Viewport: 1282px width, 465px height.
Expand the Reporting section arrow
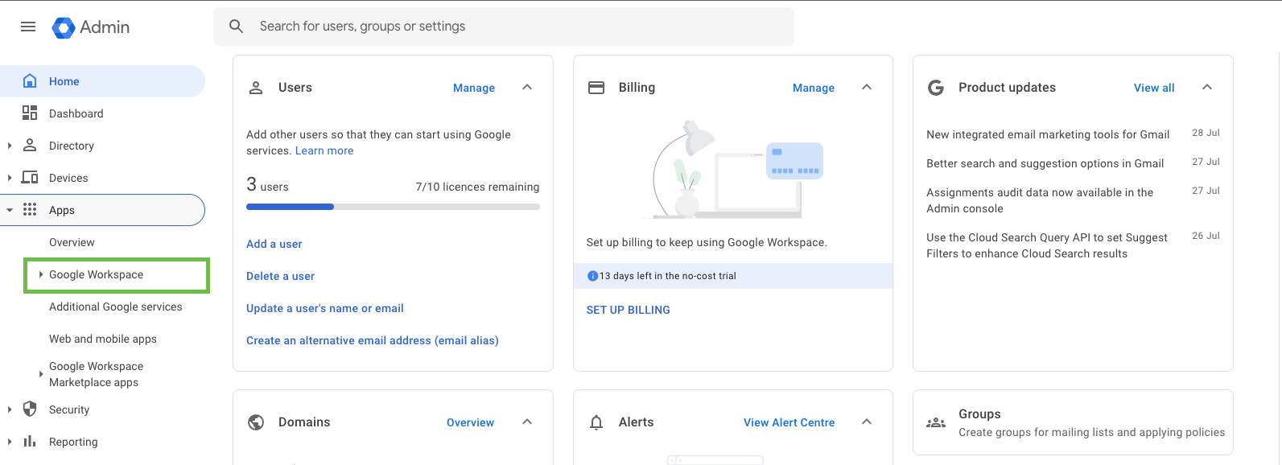click(x=10, y=442)
